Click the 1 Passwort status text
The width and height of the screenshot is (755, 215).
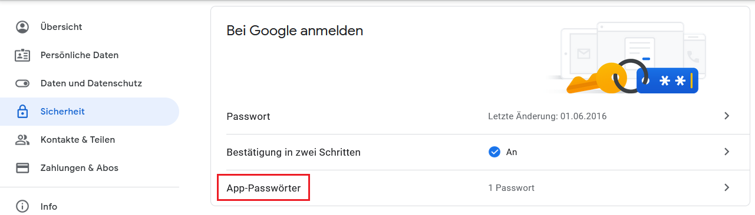coord(511,188)
